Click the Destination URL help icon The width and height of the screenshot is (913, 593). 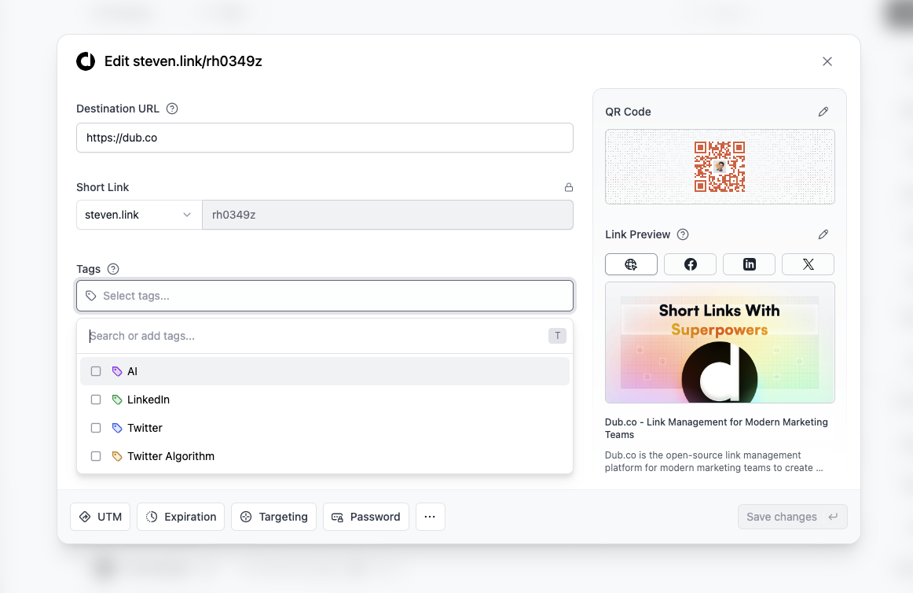coord(172,109)
